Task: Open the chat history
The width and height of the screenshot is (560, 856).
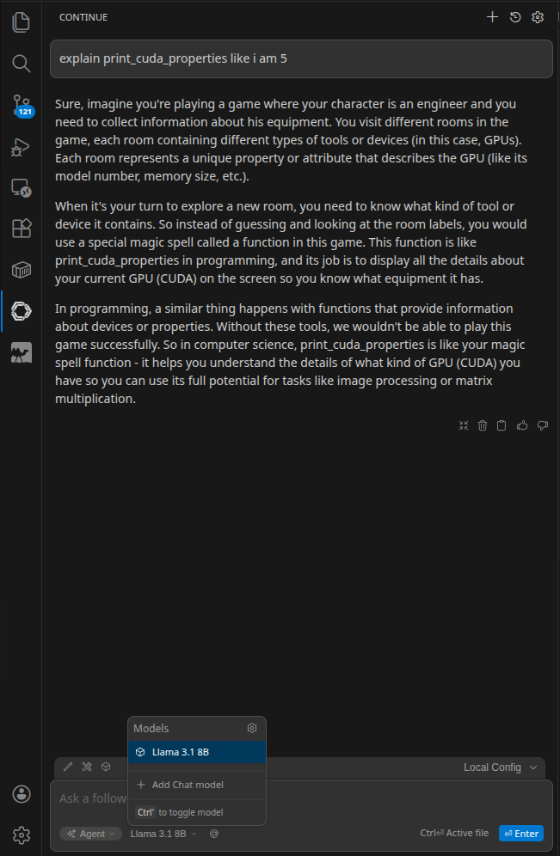Action: [x=514, y=16]
